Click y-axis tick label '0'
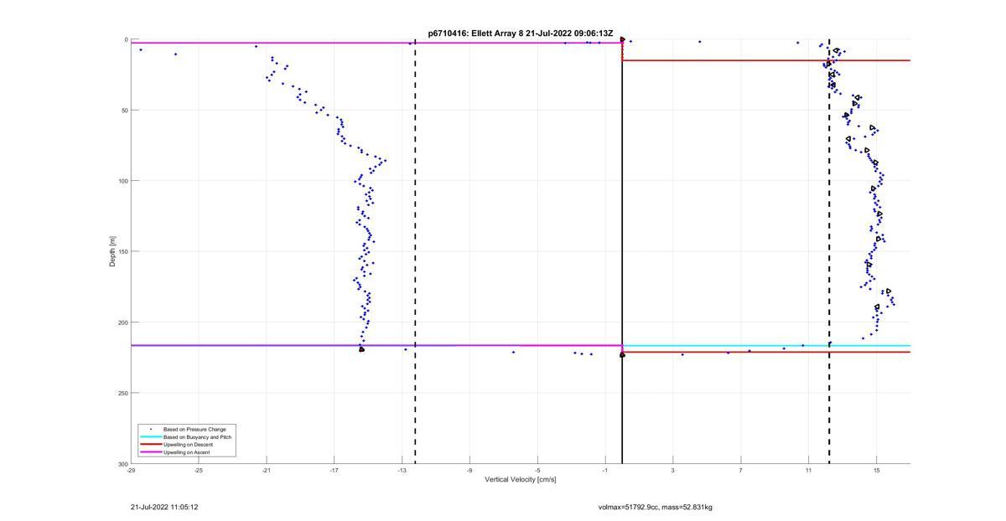This screenshot has height=521, width=1006. pos(126,39)
